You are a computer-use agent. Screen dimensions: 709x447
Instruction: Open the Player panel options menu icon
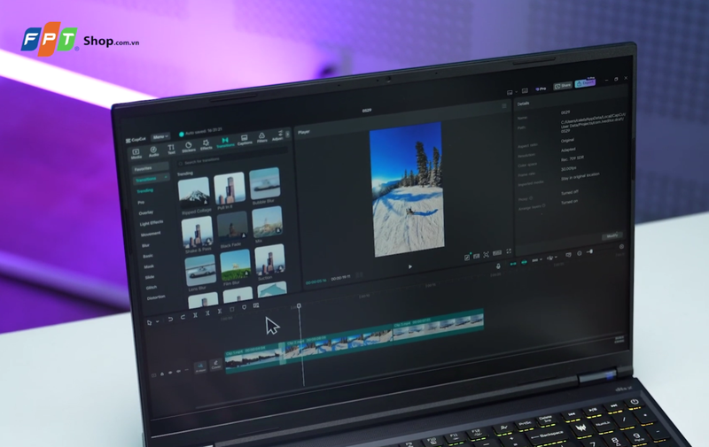504,105
